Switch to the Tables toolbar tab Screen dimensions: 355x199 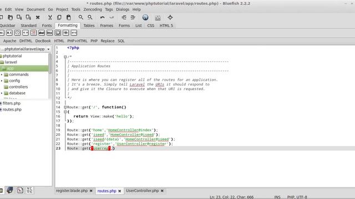(89, 25)
